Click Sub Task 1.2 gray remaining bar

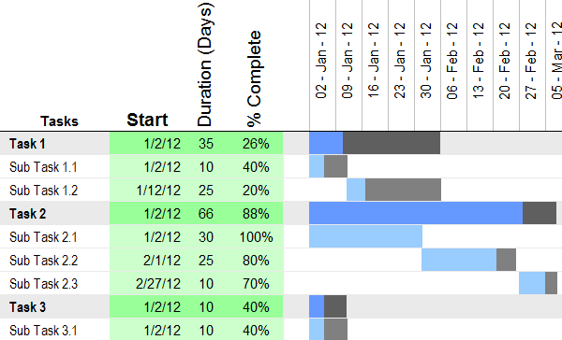point(403,190)
